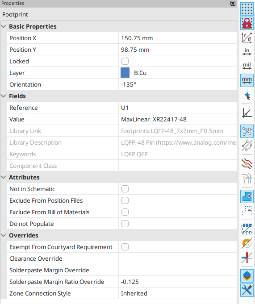Collapse the Basic Properties section
The image size is (255, 304).
[x=4, y=26]
